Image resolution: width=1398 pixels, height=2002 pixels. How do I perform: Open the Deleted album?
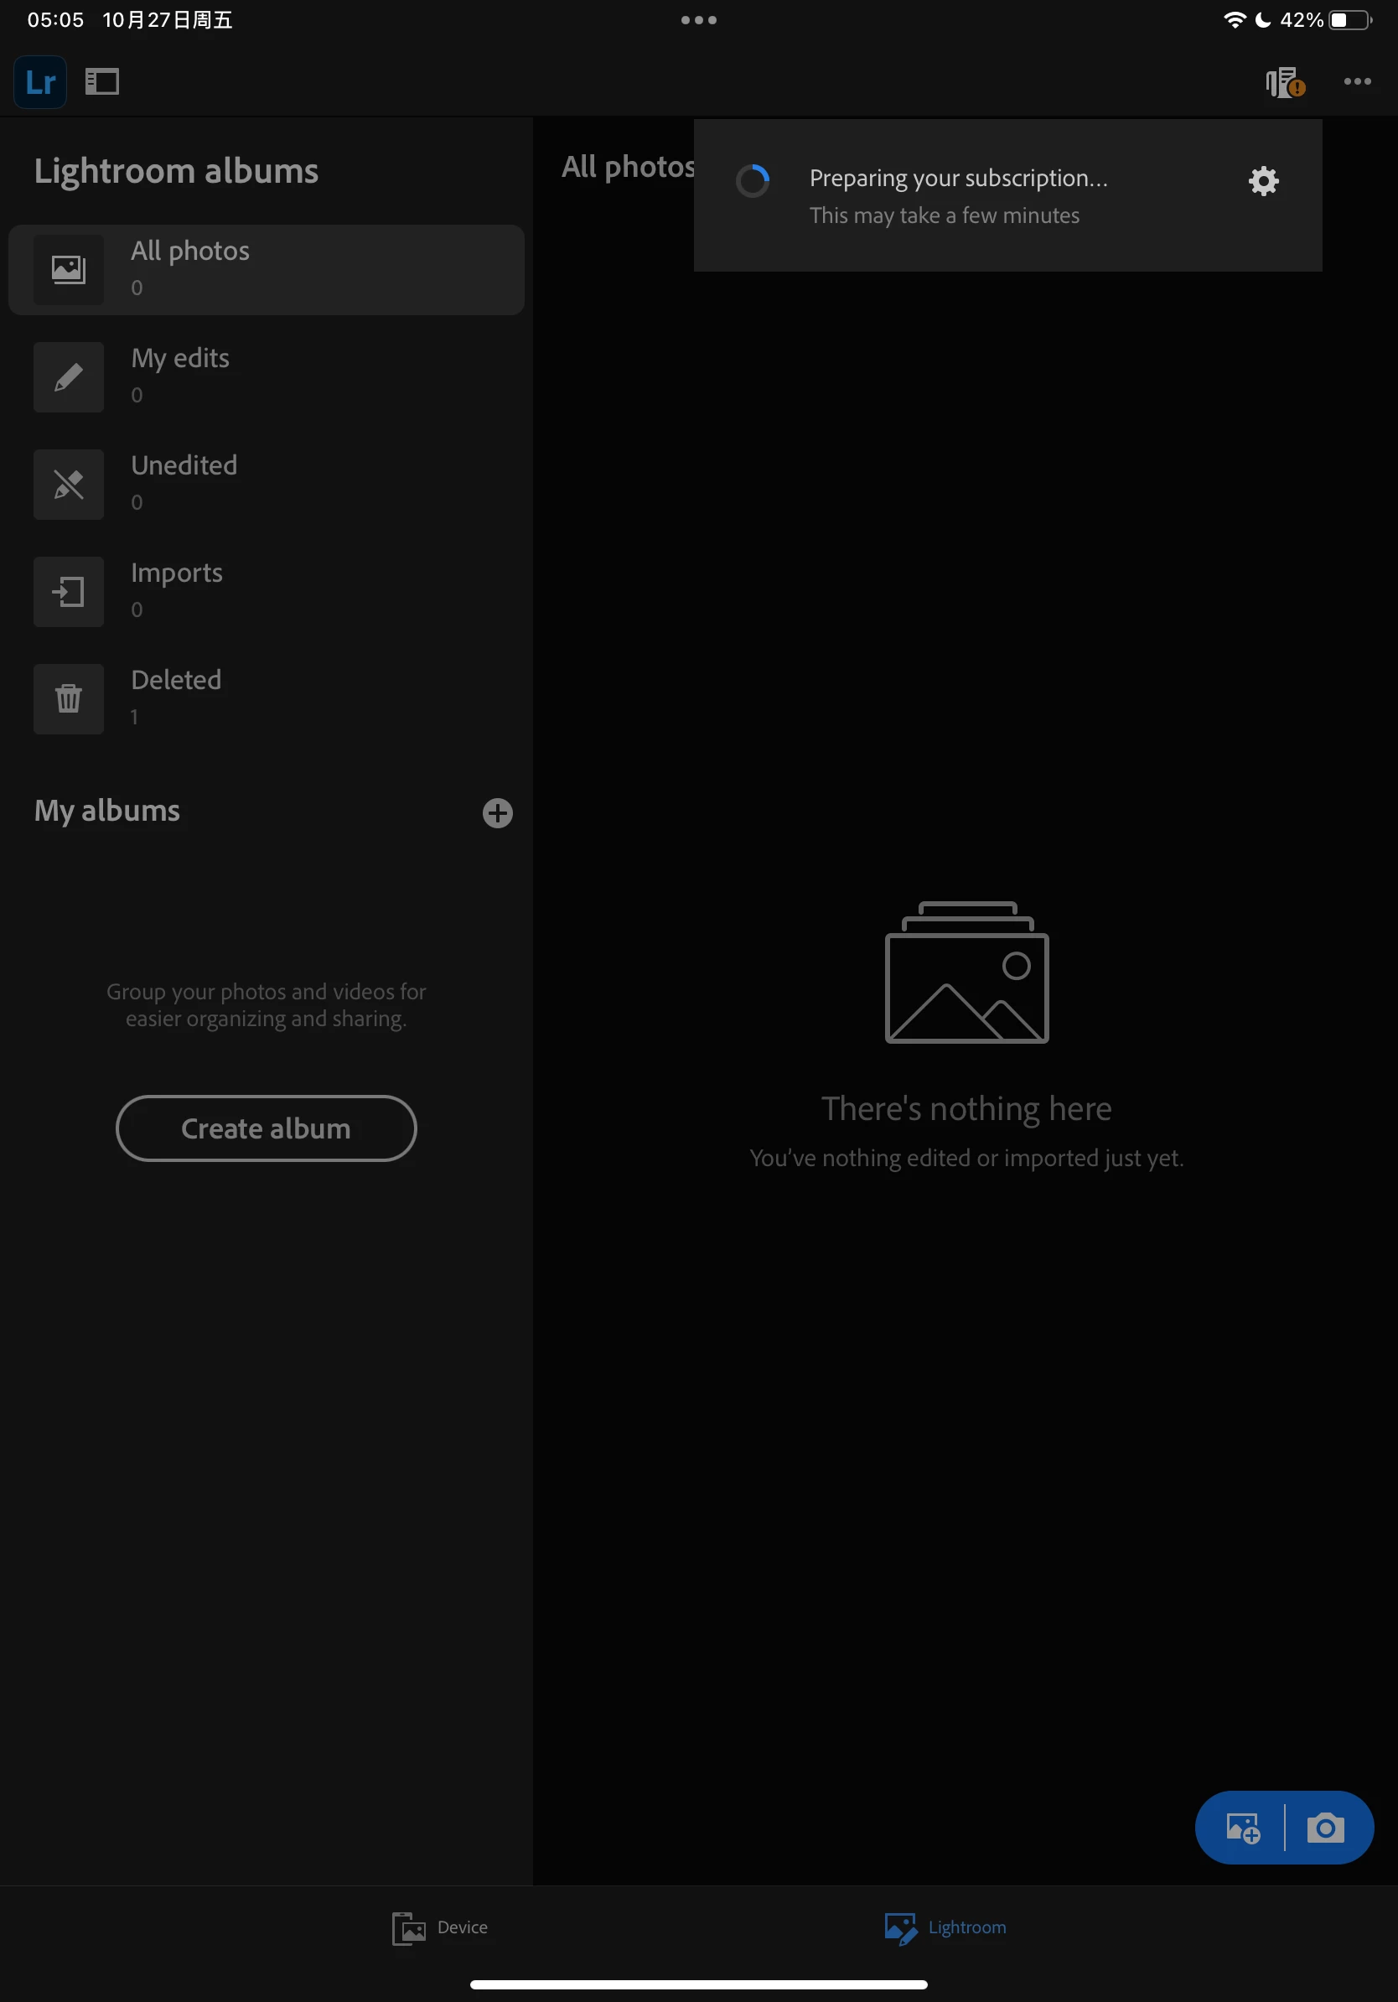[266, 698]
